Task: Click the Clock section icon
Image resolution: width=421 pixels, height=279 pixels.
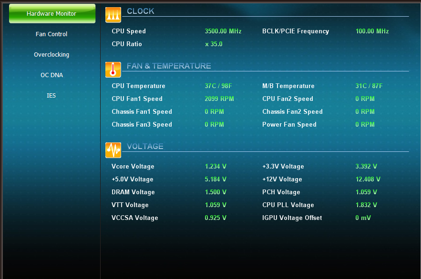Action: (113, 15)
